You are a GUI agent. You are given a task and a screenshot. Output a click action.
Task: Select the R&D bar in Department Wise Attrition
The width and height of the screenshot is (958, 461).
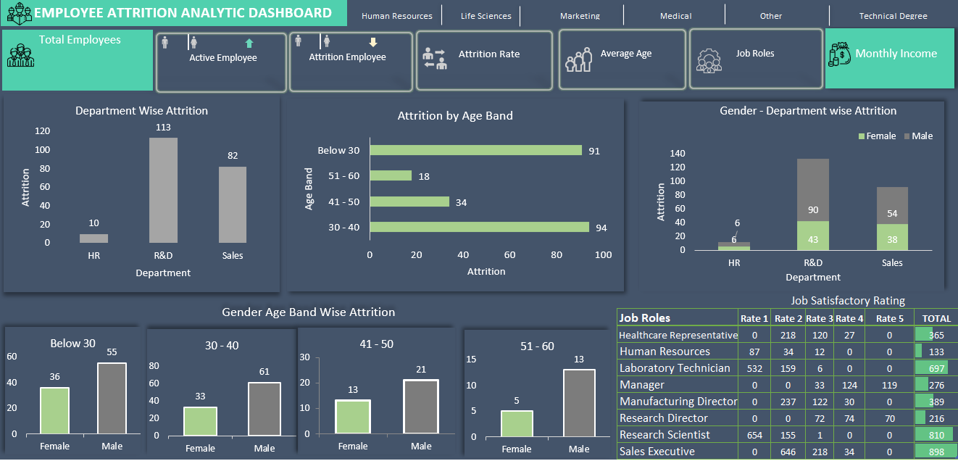[x=163, y=190]
